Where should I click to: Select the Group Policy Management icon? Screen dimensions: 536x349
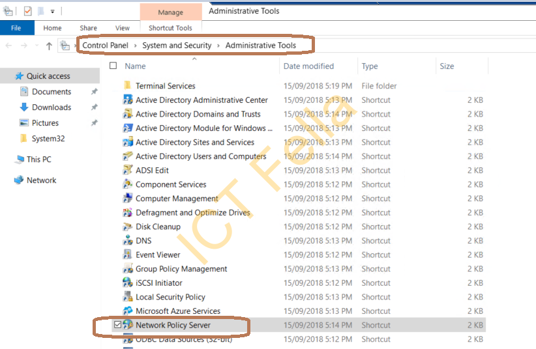[128, 269]
